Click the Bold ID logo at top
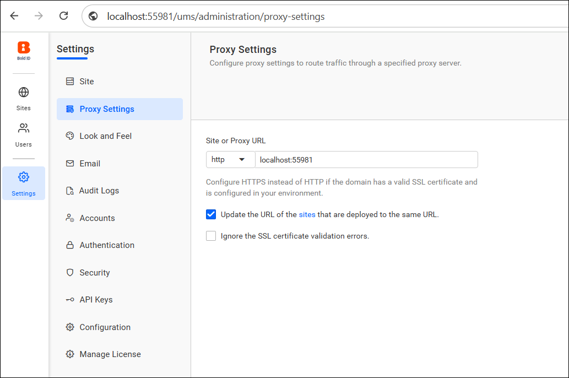Screen dimensions: 569x378 23,47
